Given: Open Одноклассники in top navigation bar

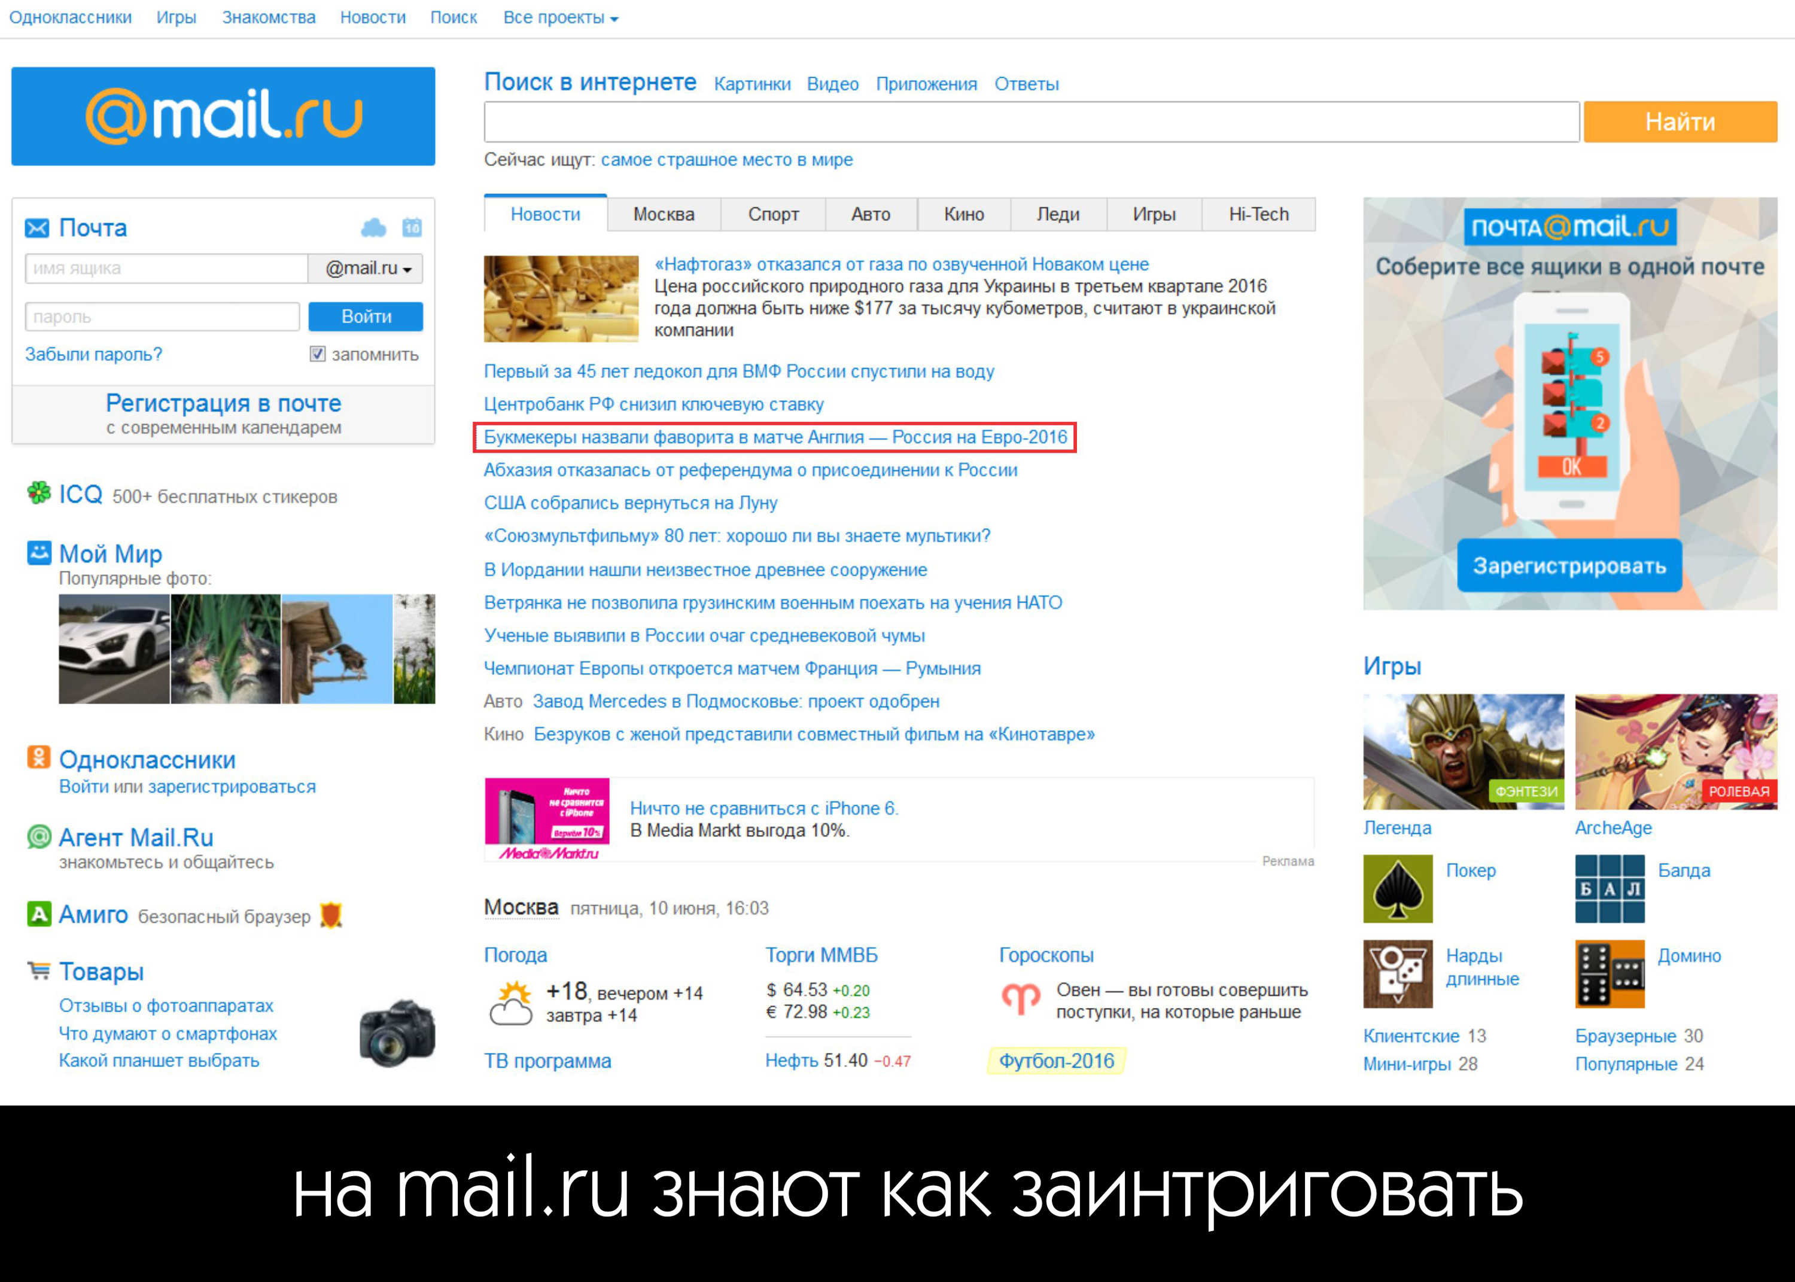Looking at the screenshot, I should coord(70,17).
